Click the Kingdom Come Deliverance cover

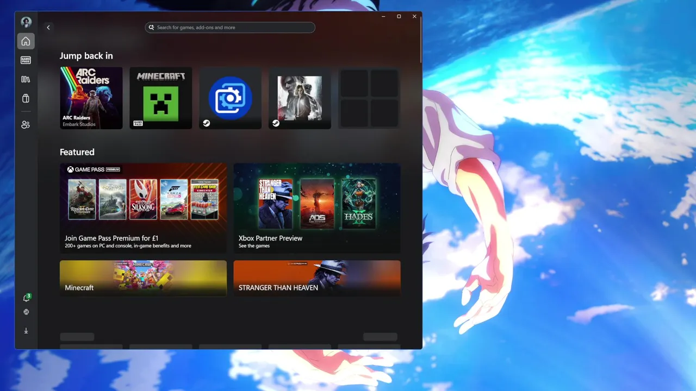click(x=82, y=199)
